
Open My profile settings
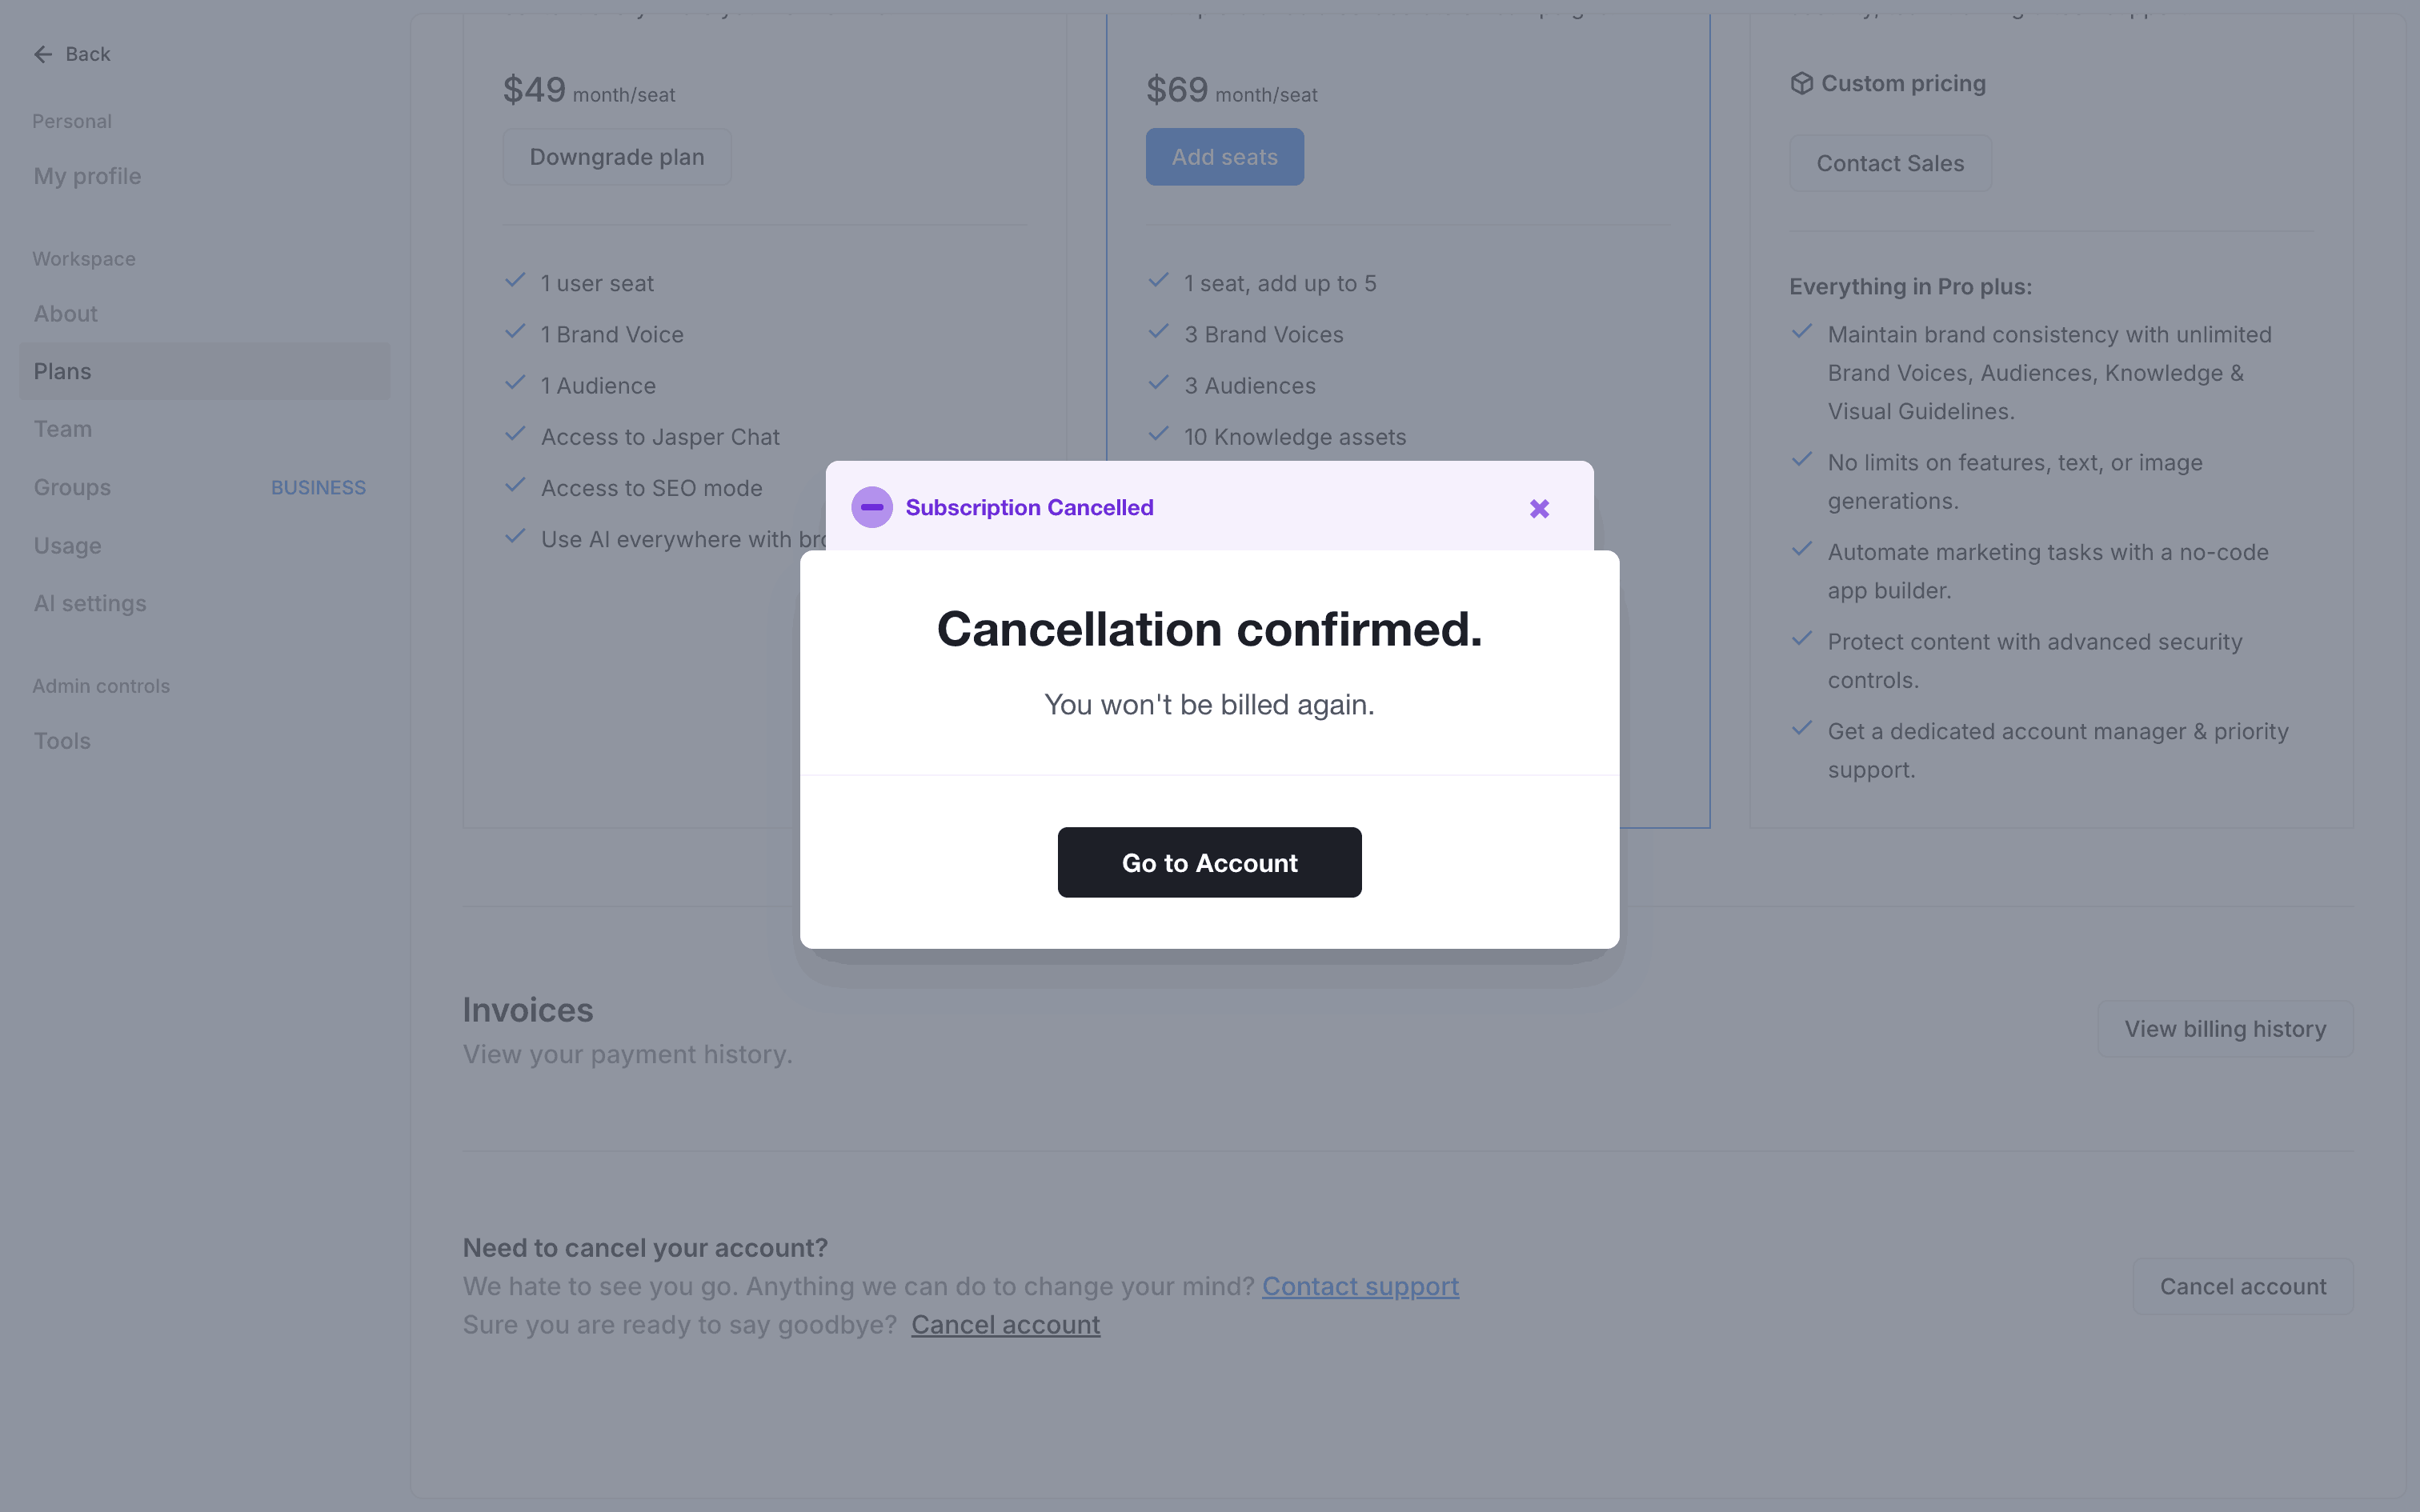(x=87, y=176)
